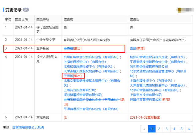Click the 变更记录 section heading
Image resolution: width=196 pixels, height=137 pixels.
(13, 10)
